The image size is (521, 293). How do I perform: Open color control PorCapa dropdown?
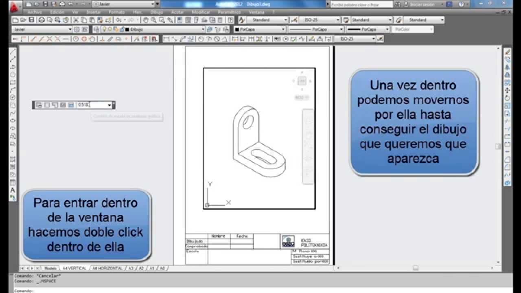[283, 29]
